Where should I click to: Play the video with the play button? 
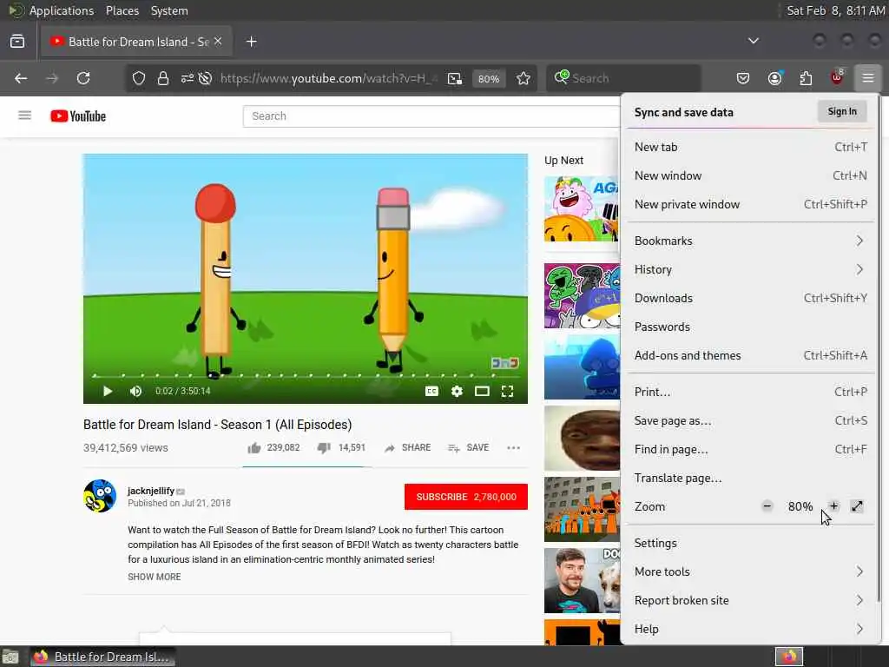[x=107, y=391]
